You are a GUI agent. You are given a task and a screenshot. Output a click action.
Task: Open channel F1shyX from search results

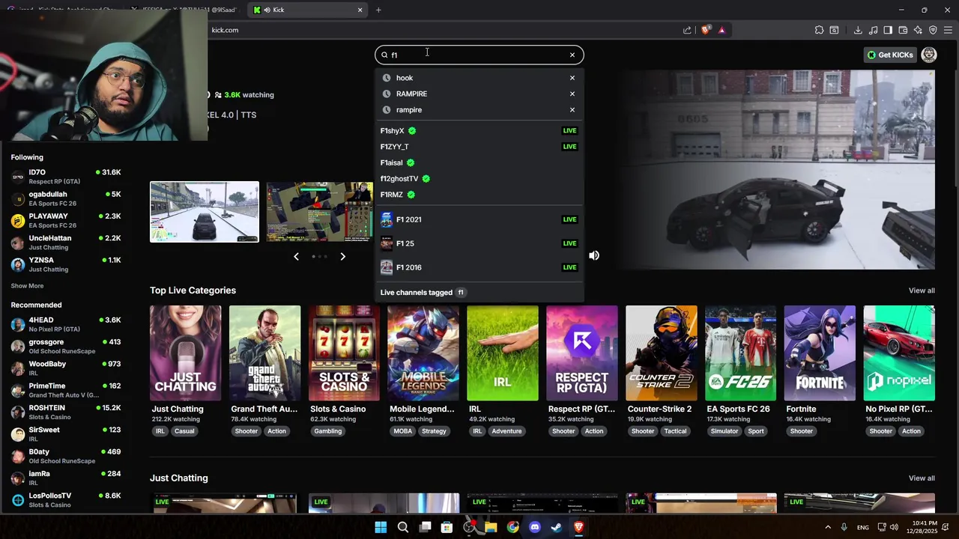(x=479, y=131)
